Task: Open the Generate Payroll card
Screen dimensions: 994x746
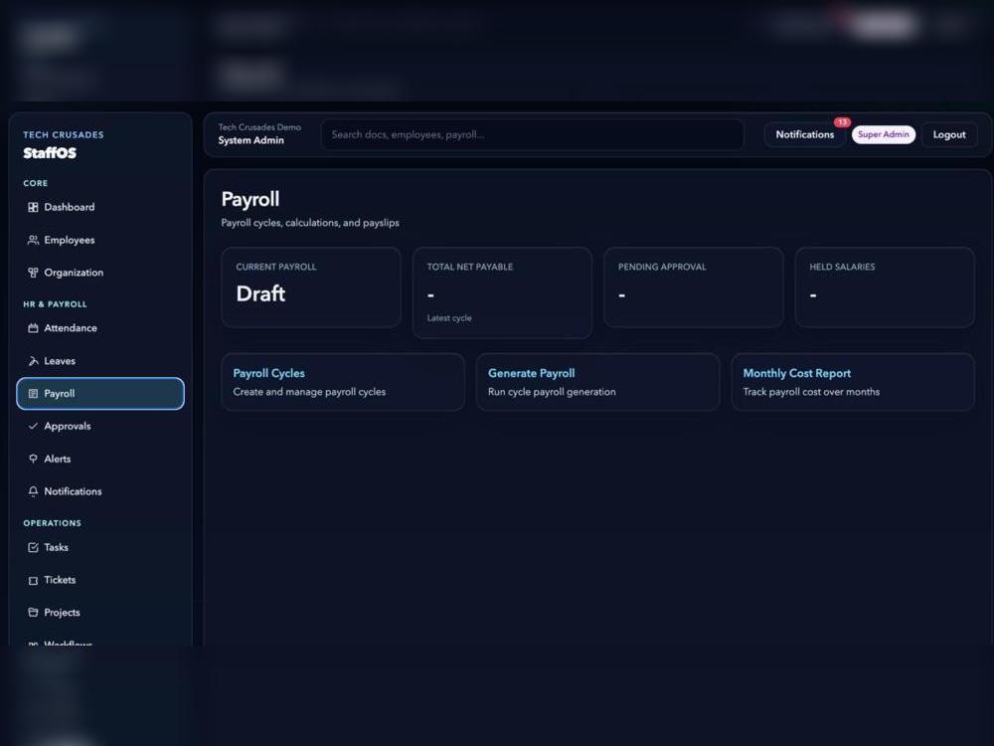Action: [x=597, y=382]
